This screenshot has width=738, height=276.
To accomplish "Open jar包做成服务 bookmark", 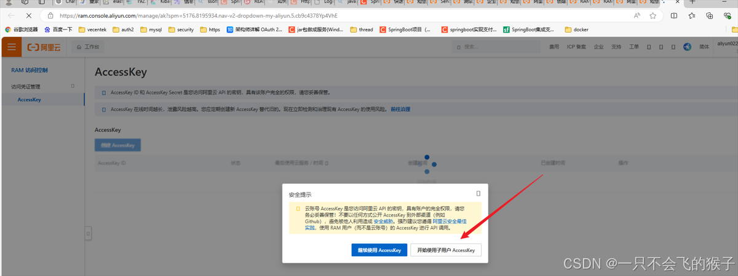I will pos(316,29).
